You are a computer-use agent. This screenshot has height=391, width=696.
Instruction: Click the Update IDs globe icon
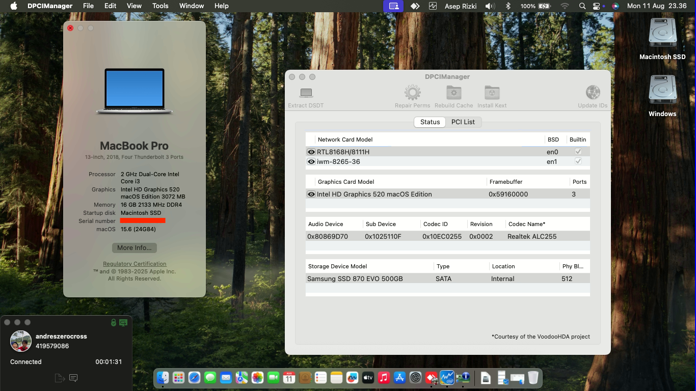tap(593, 93)
